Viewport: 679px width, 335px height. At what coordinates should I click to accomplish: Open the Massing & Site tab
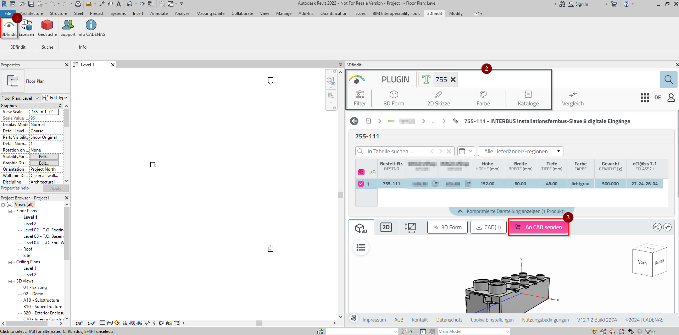pyautogui.click(x=210, y=13)
